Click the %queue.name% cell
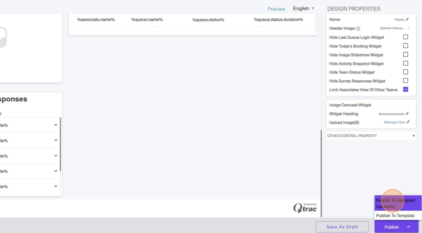Screen dimensions: 422x233 [x=147, y=20]
